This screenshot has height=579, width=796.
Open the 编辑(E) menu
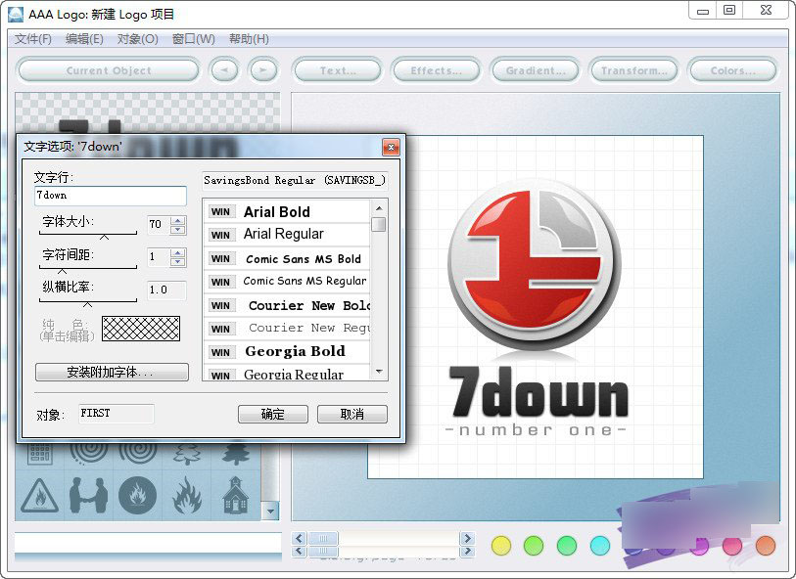click(x=85, y=39)
